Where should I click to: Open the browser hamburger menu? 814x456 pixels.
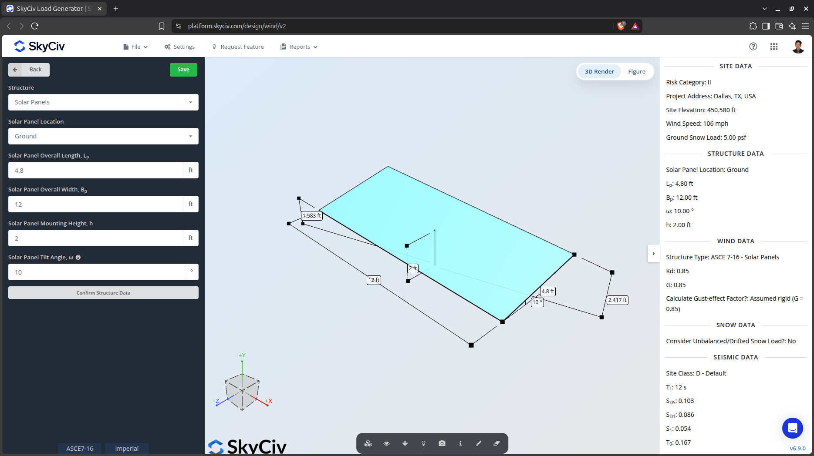click(x=805, y=26)
